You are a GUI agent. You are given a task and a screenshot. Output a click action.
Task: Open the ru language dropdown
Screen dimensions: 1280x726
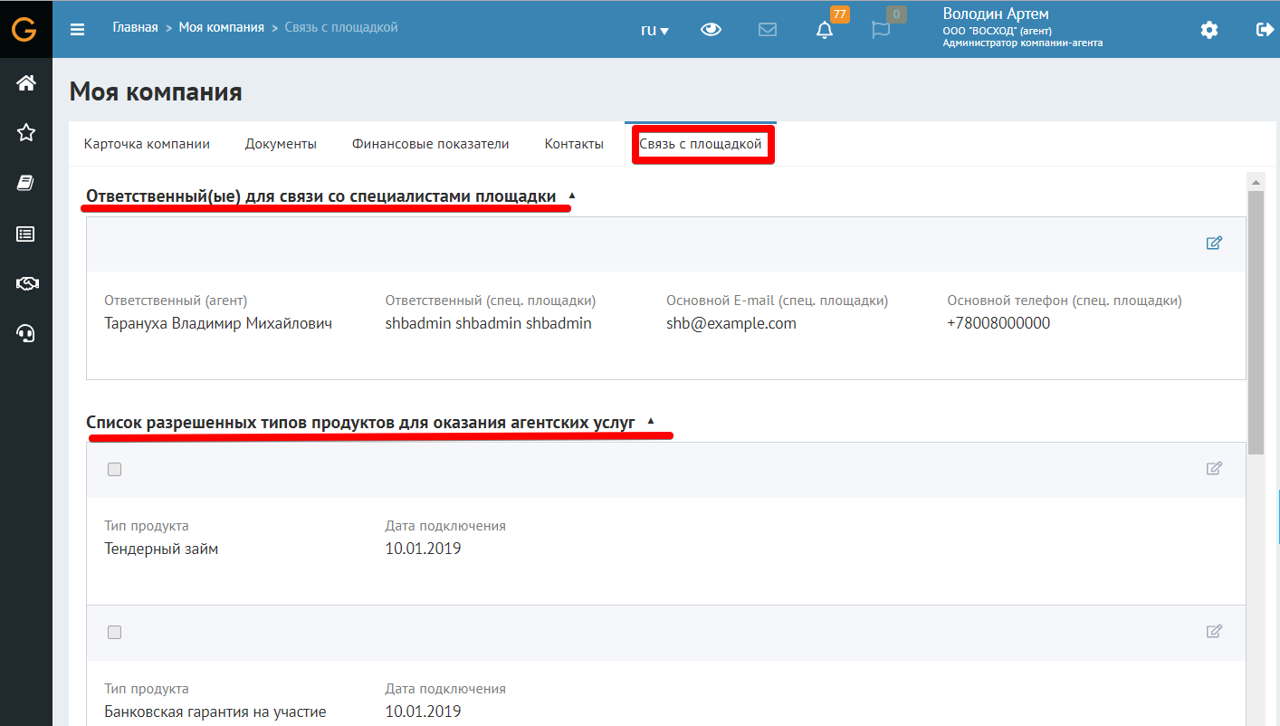(x=654, y=30)
